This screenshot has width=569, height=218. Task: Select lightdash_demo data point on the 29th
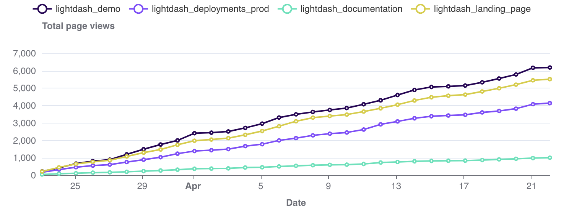[x=143, y=149]
